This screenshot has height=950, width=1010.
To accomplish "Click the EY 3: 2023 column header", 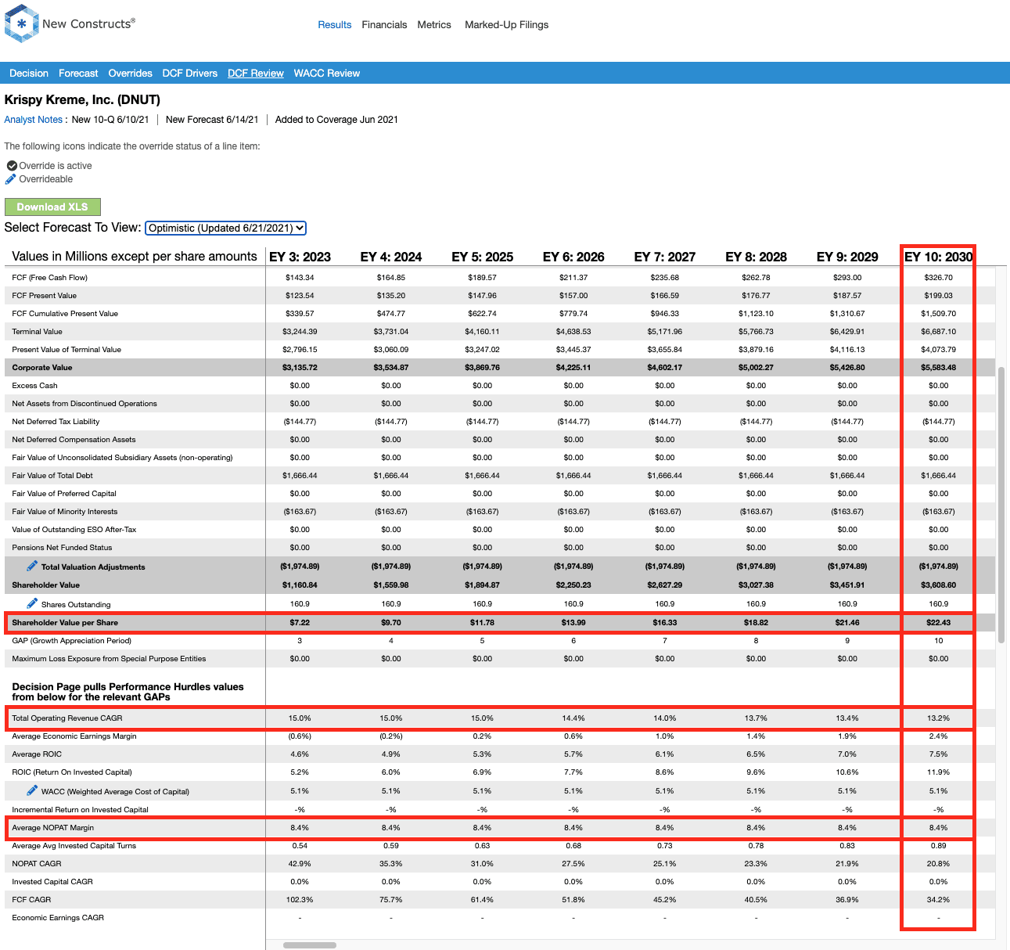I will 300,257.
